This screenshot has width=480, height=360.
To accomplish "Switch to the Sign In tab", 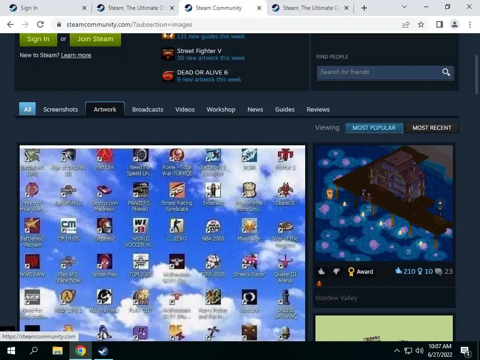I will coord(46,8).
